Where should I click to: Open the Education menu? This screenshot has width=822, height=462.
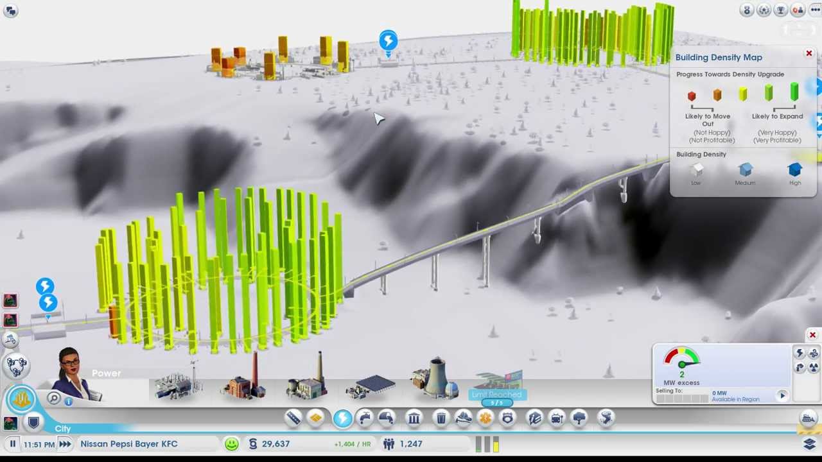pyautogui.click(x=534, y=418)
